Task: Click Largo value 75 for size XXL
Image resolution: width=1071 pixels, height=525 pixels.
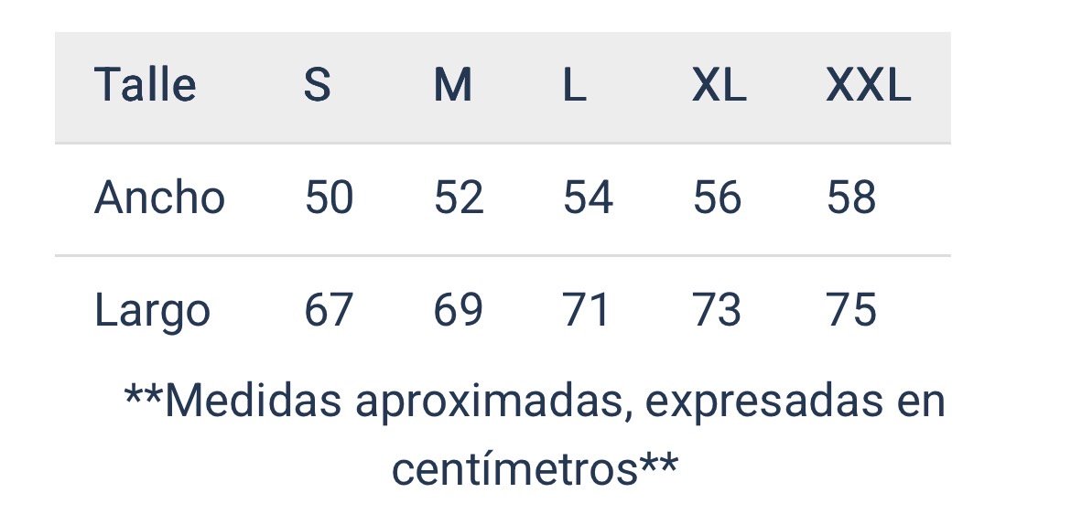Action: tap(850, 310)
